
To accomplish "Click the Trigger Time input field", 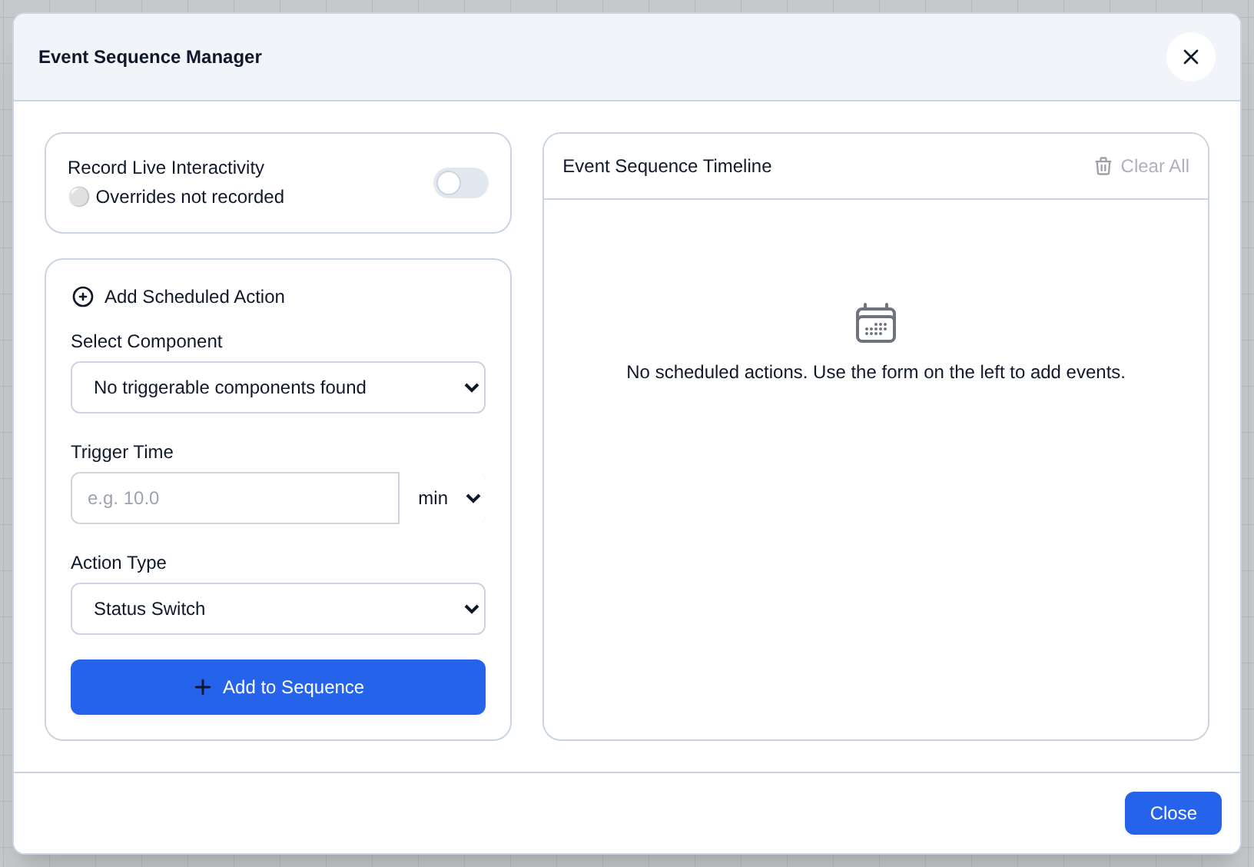I will pos(235,498).
